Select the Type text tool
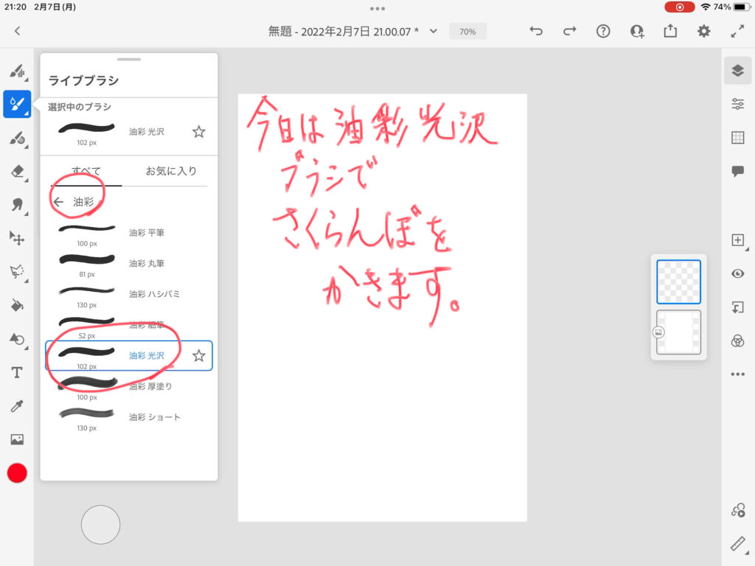The height and width of the screenshot is (566, 755). tap(16, 373)
